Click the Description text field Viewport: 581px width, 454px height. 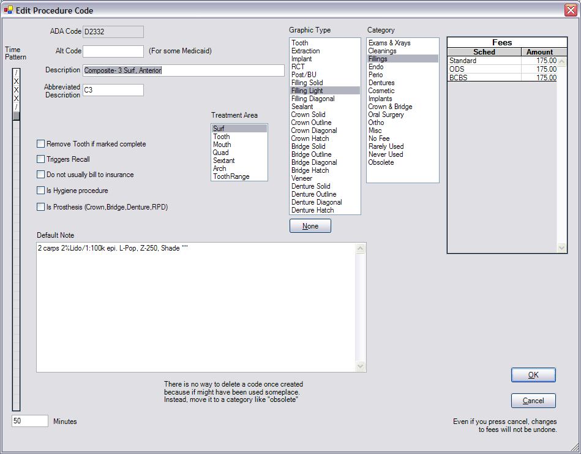[184, 70]
